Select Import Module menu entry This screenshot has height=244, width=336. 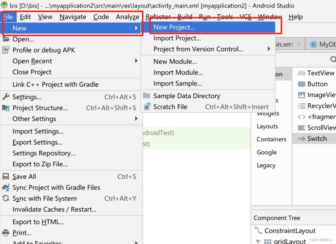pyautogui.click(x=208, y=72)
